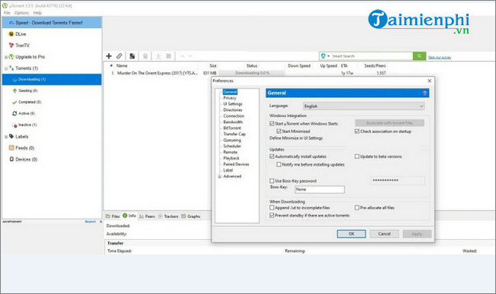Click the Create New Torrent icon
This screenshot has width=496, height=294.
point(132,56)
